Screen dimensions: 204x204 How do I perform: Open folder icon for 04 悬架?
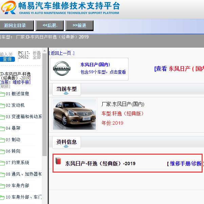click(2, 128)
